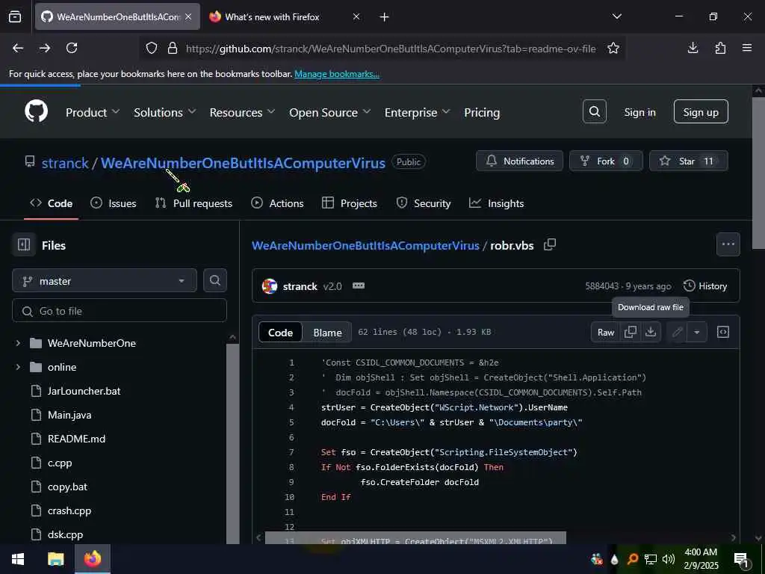765x574 pixels.
Task: Open crash.cpp in file tree
Action: pos(69,510)
